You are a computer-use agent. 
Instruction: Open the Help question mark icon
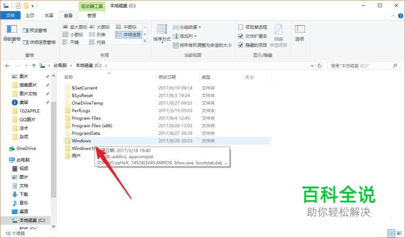coord(400,16)
